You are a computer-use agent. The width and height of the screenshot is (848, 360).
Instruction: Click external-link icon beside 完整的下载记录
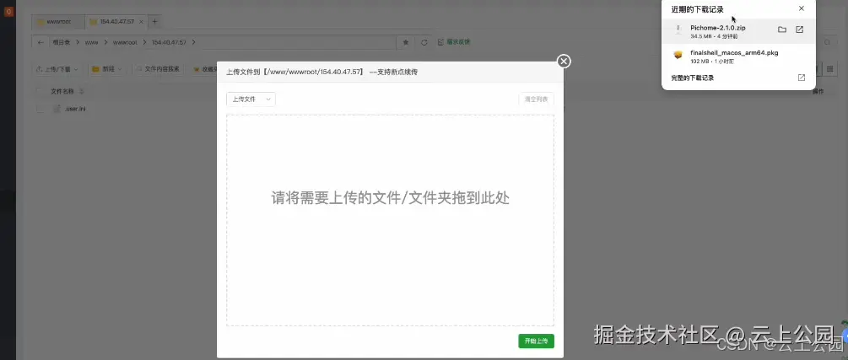[x=801, y=78]
